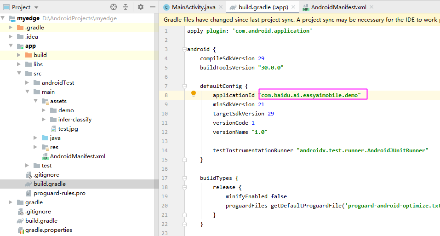Open Project panel settings gear
Image resolution: width=440 pixels, height=236 pixels.
[141, 7]
